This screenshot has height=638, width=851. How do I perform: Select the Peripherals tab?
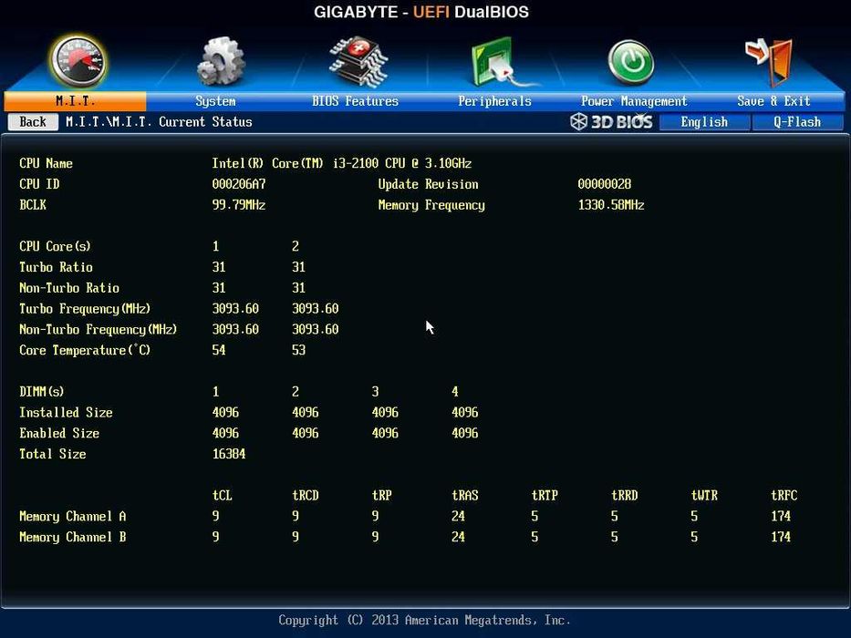[x=494, y=101]
